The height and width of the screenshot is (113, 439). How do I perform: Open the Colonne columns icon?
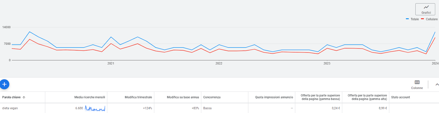(x=417, y=85)
